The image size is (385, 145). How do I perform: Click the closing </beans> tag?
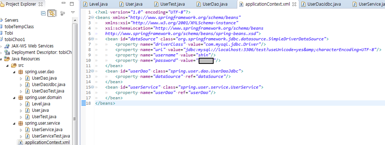(x=105, y=103)
